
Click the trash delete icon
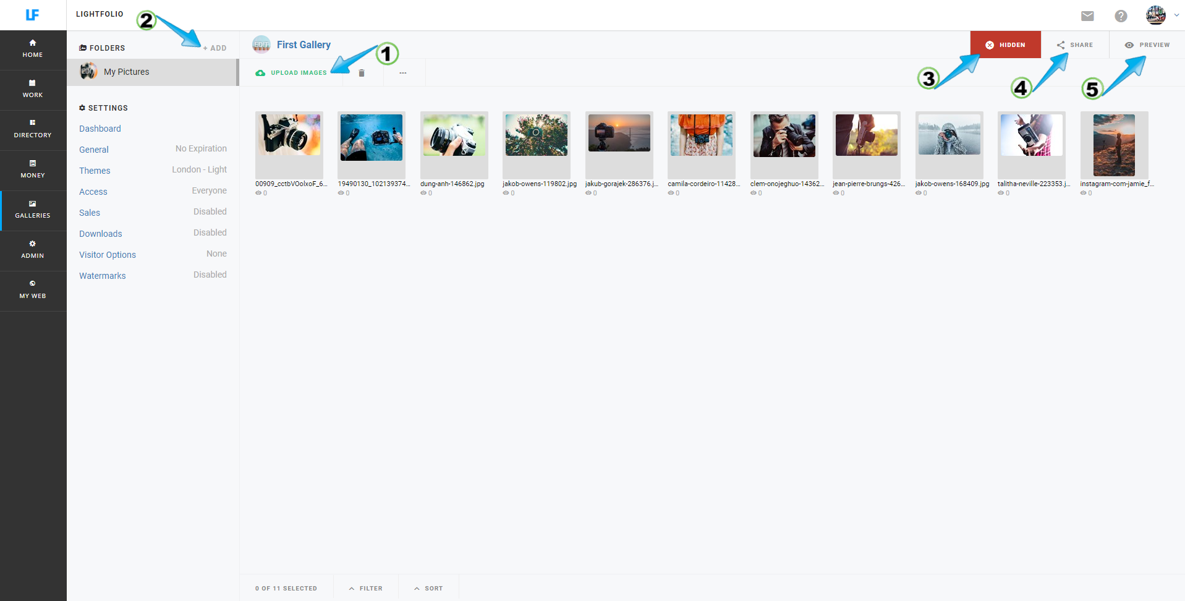pyautogui.click(x=362, y=73)
